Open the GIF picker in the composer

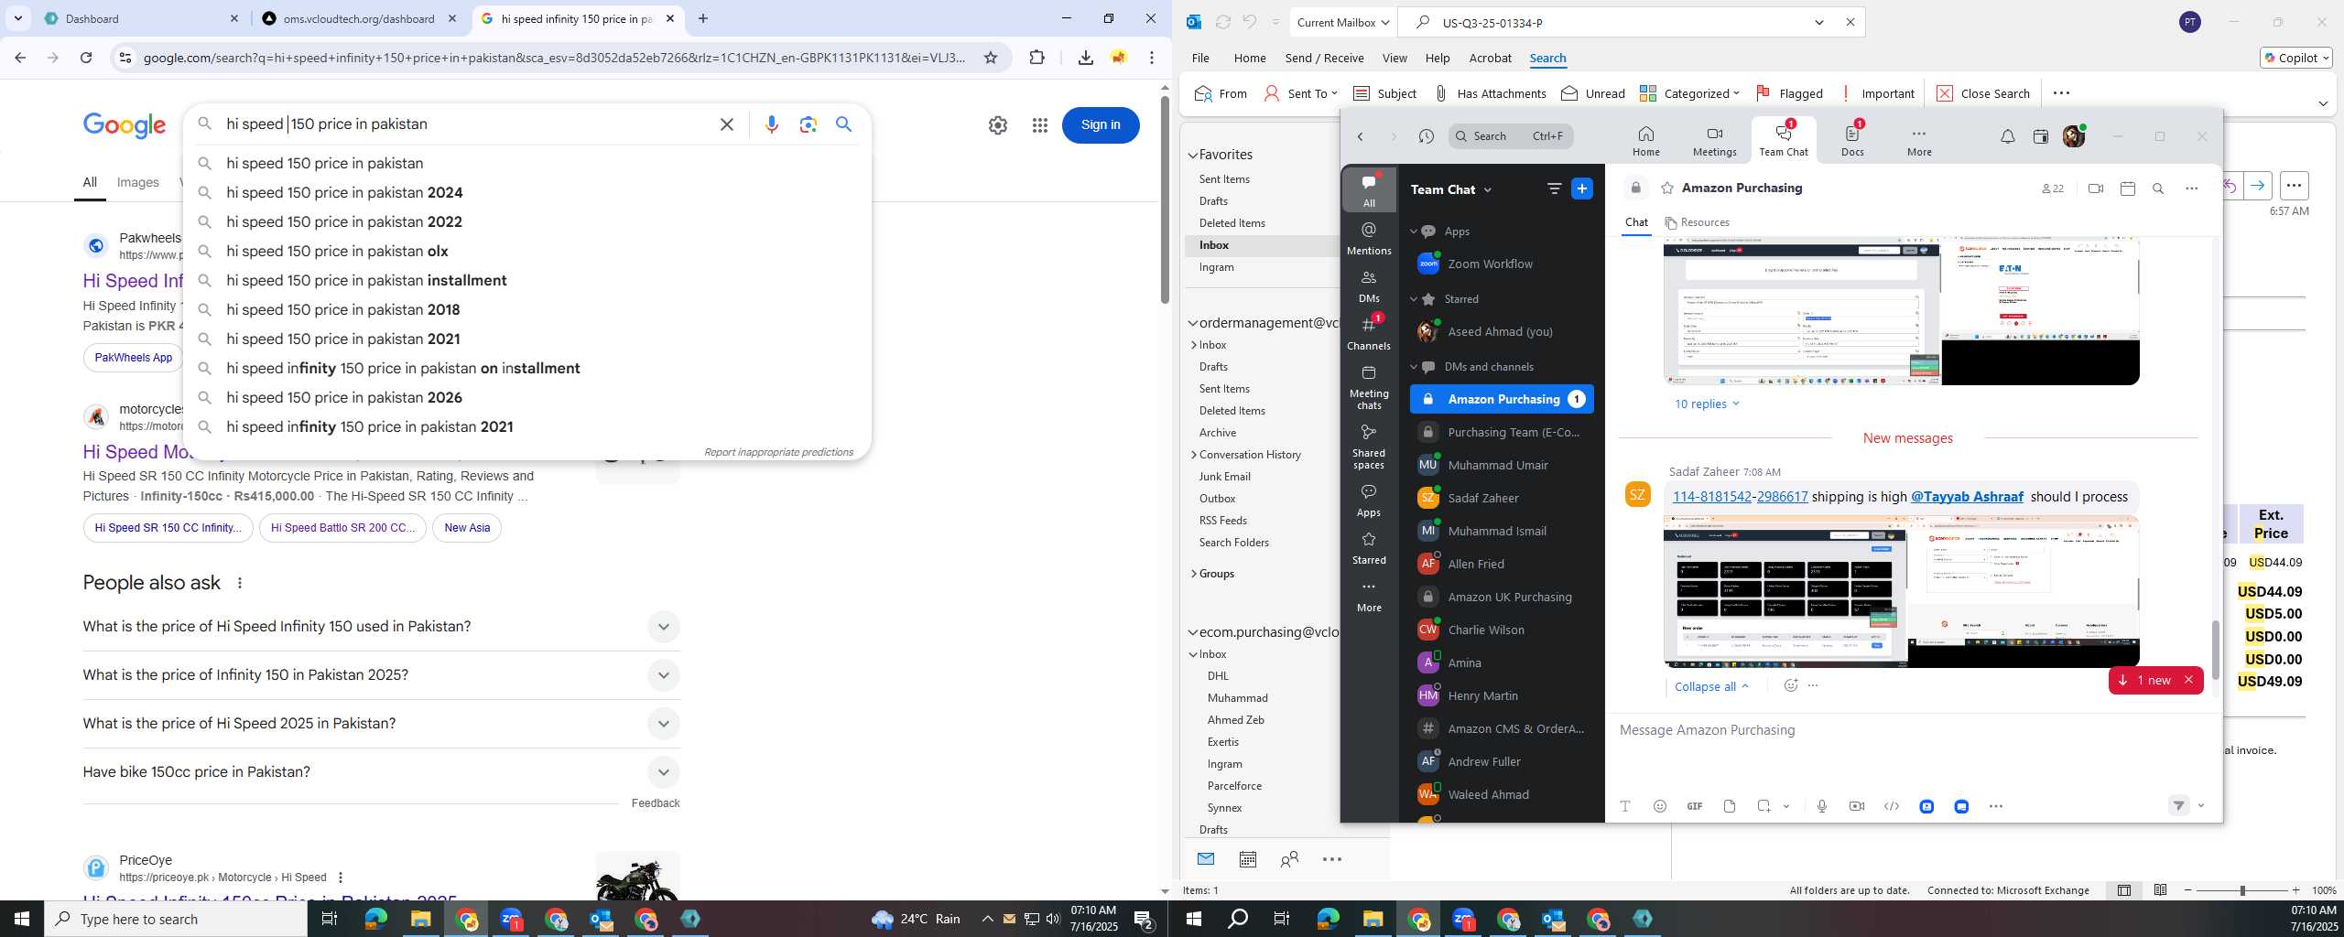[1694, 806]
